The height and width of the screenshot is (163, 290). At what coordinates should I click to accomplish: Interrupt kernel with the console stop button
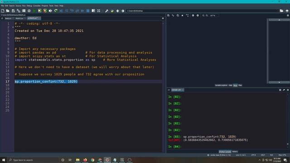280,90
